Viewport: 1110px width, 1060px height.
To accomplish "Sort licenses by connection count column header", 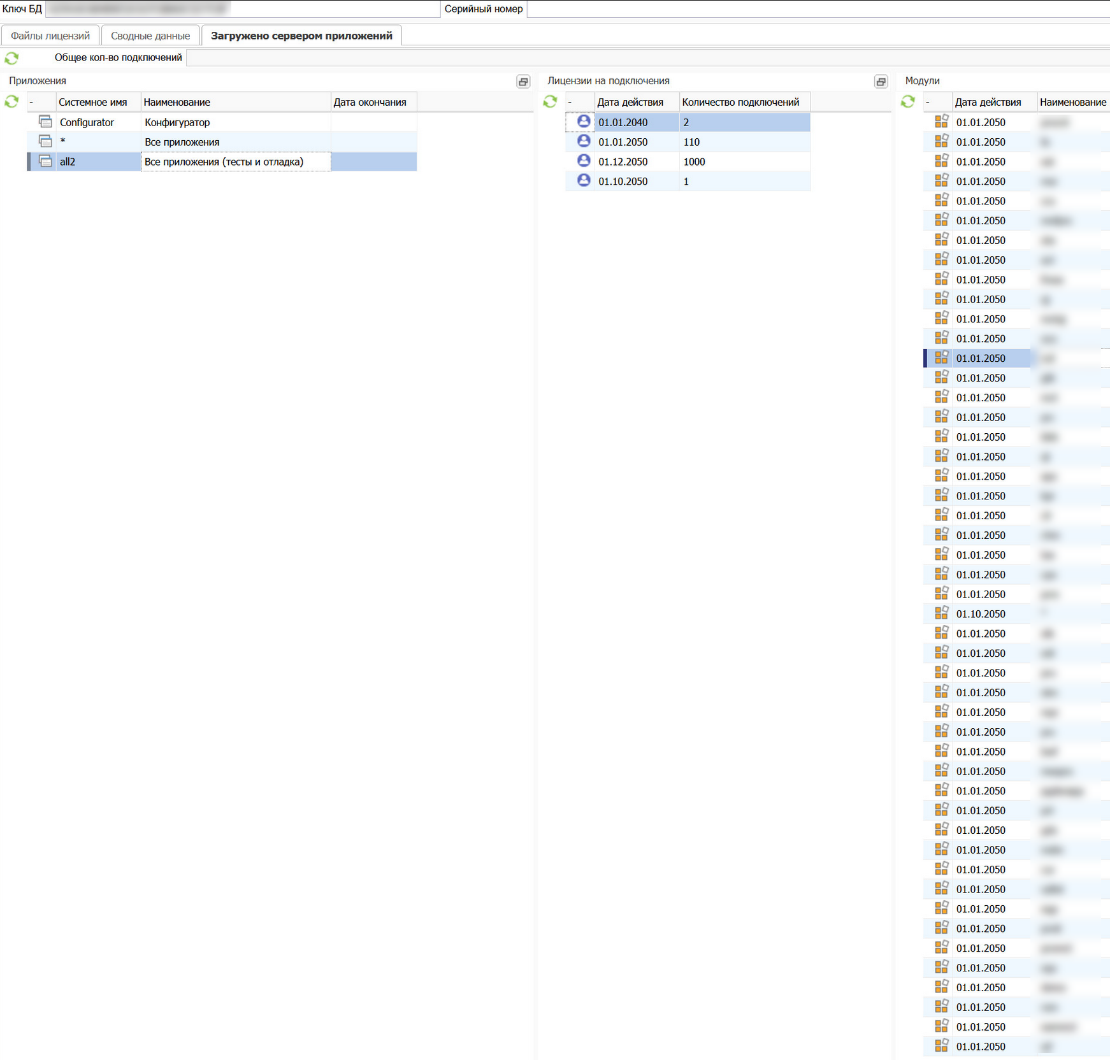I will 740,102.
